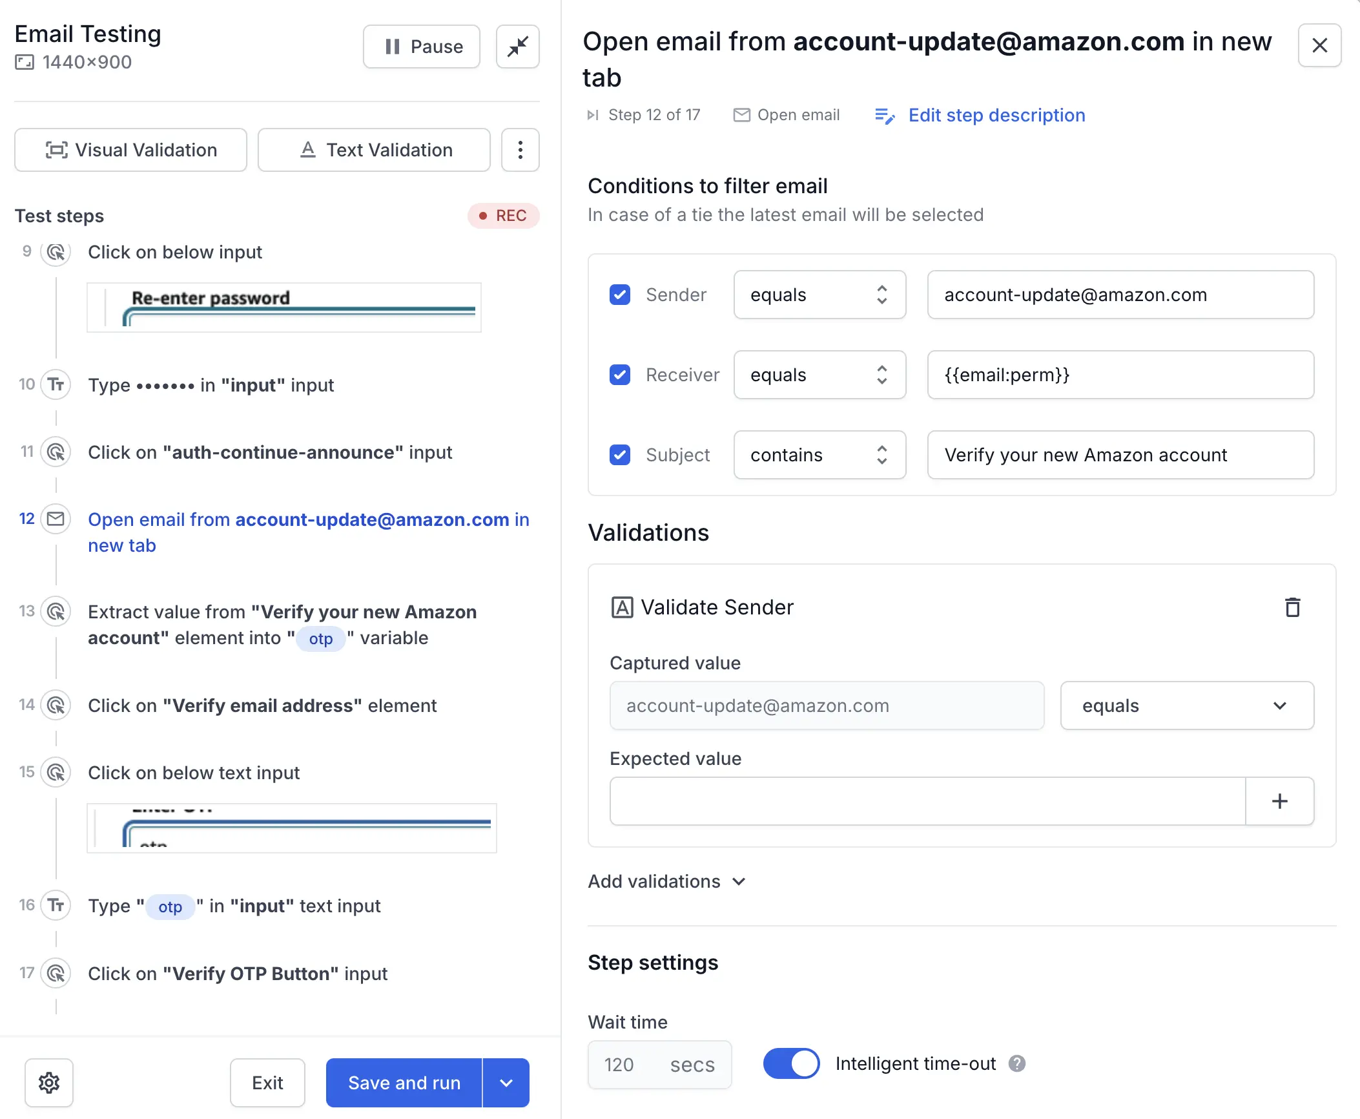The height and width of the screenshot is (1119, 1360).
Task: Click the Edit step description link
Action: tap(996, 115)
